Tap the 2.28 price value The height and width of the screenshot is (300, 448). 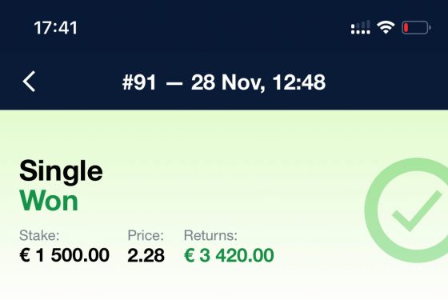(146, 255)
